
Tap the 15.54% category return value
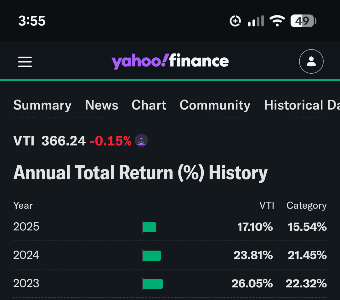point(307,227)
